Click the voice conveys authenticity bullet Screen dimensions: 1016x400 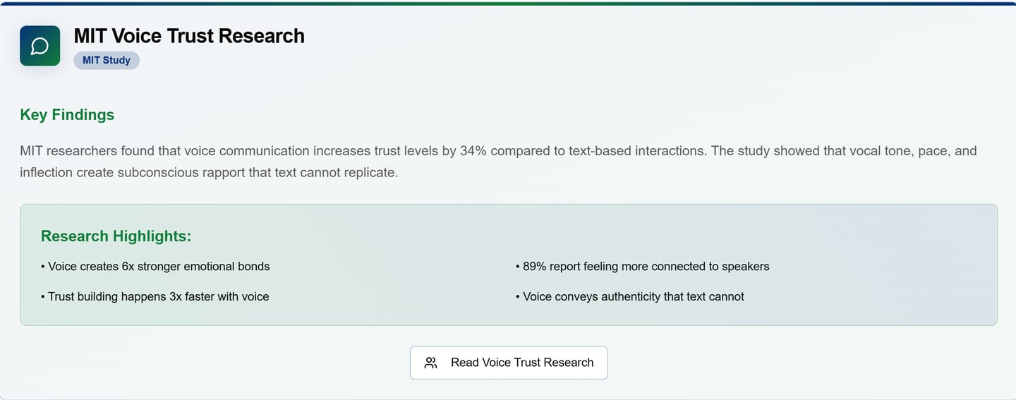point(630,296)
